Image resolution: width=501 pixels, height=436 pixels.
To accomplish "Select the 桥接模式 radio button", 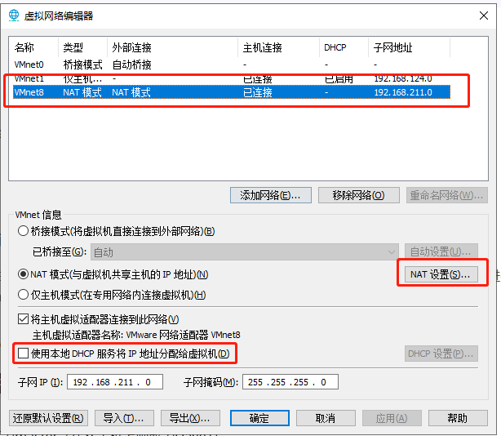I will pyautogui.click(x=23, y=231).
